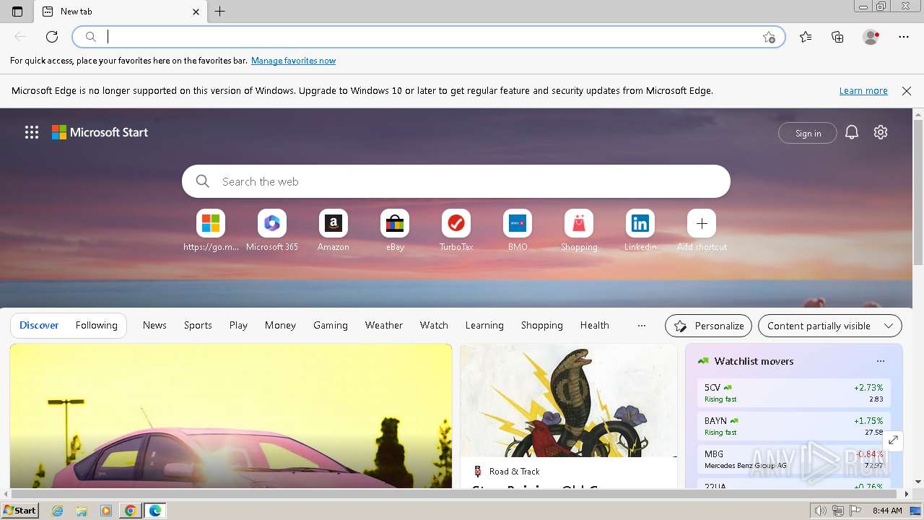This screenshot has width=924, height=520.
Task: Click the taskbar clock 8:44 AM
Action: [887, 511]
